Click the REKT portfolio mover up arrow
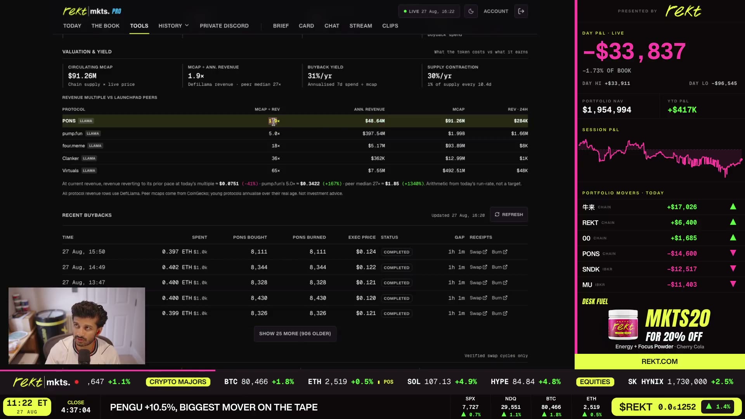This screenshot has height=419, width=745. [733, 222]
